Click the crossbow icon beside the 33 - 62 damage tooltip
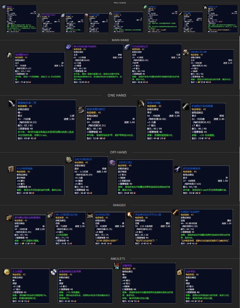This screenshot has height=308, width=240. [x=90, y=215]
